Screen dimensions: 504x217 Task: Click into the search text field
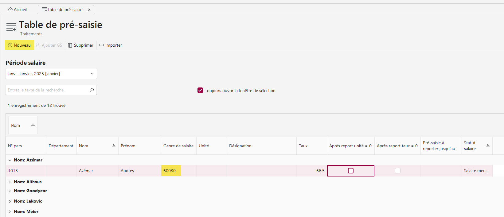(47, 90)
